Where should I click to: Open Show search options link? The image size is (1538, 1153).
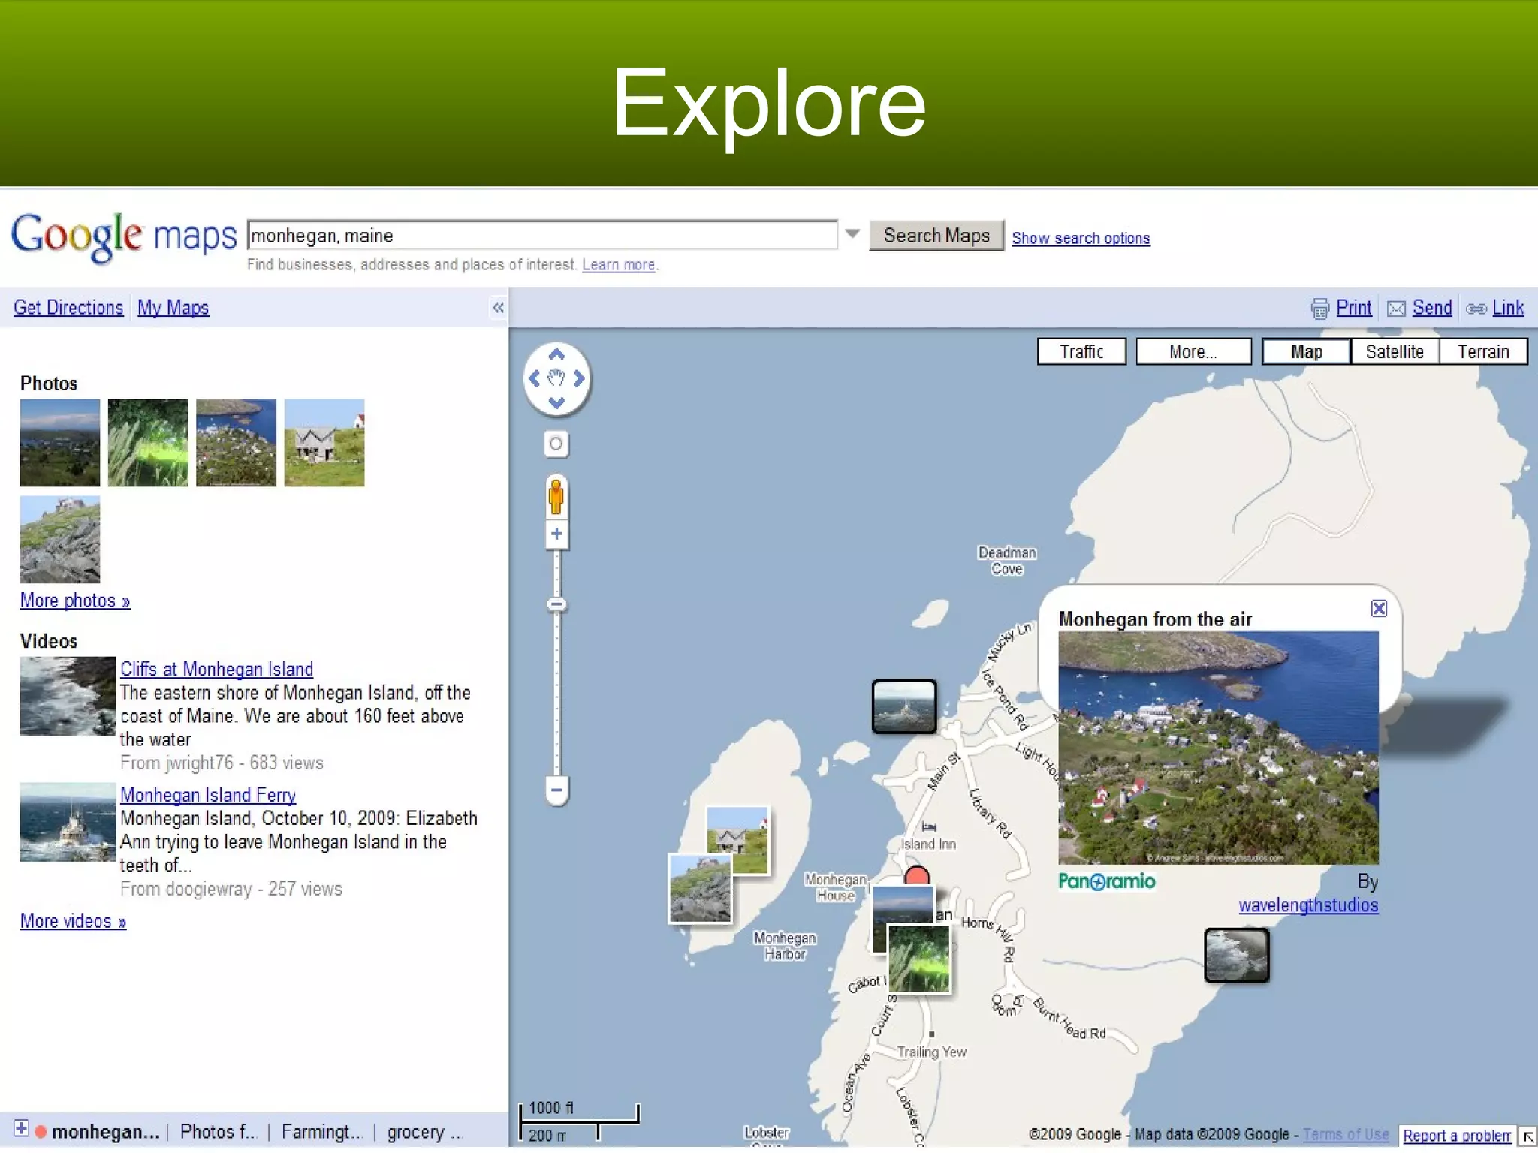pyautogui.click(x=1081, y=238)
